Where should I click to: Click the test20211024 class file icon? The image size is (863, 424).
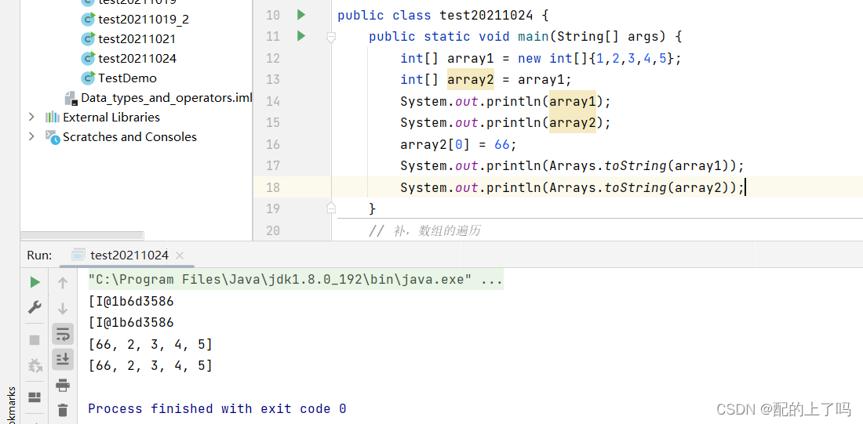pyautogui.click(x=88, y=58)
